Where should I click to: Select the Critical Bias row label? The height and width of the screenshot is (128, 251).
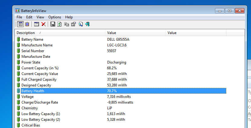click(x=31, y=125)
